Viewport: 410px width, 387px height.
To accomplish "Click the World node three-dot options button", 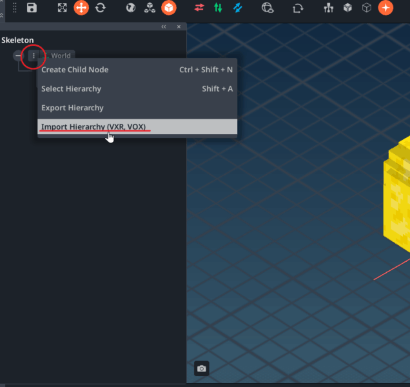I will pyautogui.click(x=34, y=55).
